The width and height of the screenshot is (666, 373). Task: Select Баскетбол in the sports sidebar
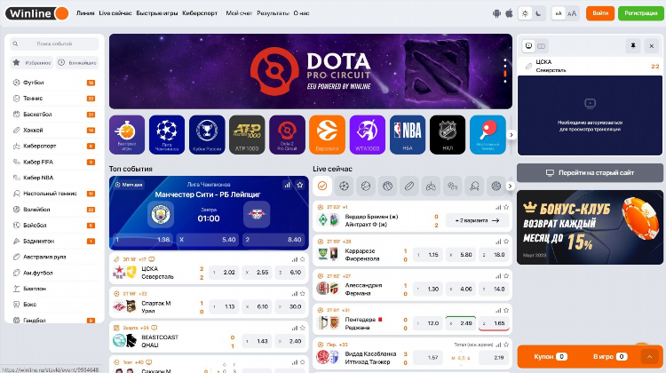tap(54, 115)
